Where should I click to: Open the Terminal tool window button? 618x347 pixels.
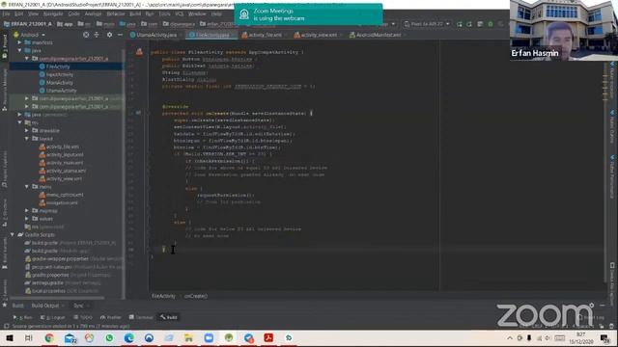click(141, 317)
